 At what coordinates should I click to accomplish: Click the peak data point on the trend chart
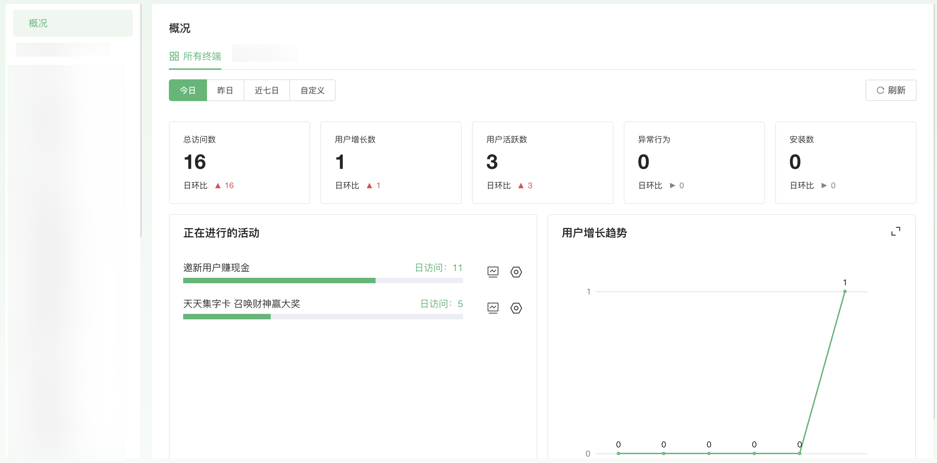click(845, 291)
